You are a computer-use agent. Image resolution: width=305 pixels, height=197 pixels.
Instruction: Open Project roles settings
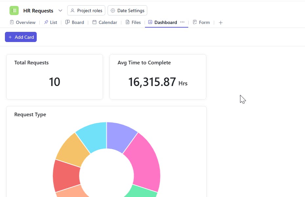86,11
